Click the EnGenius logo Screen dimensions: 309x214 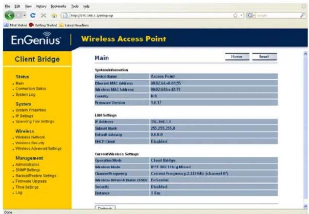click(36, 39)
